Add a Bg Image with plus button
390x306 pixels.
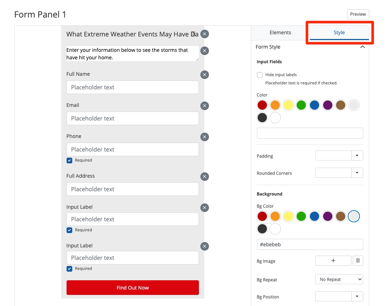333,261
